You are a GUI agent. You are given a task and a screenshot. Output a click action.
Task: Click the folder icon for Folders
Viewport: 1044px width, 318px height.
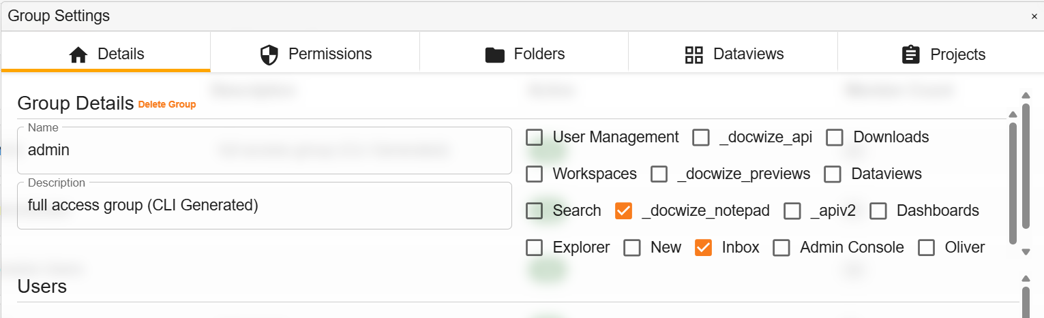(494, 54)
